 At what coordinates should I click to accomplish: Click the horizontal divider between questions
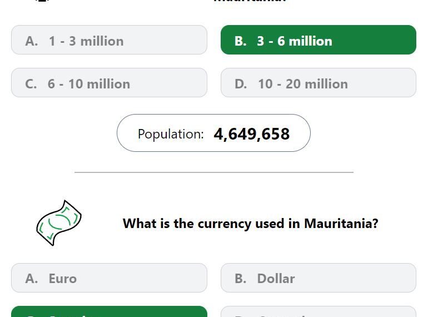pyautogui.click(x=214, y=172)
